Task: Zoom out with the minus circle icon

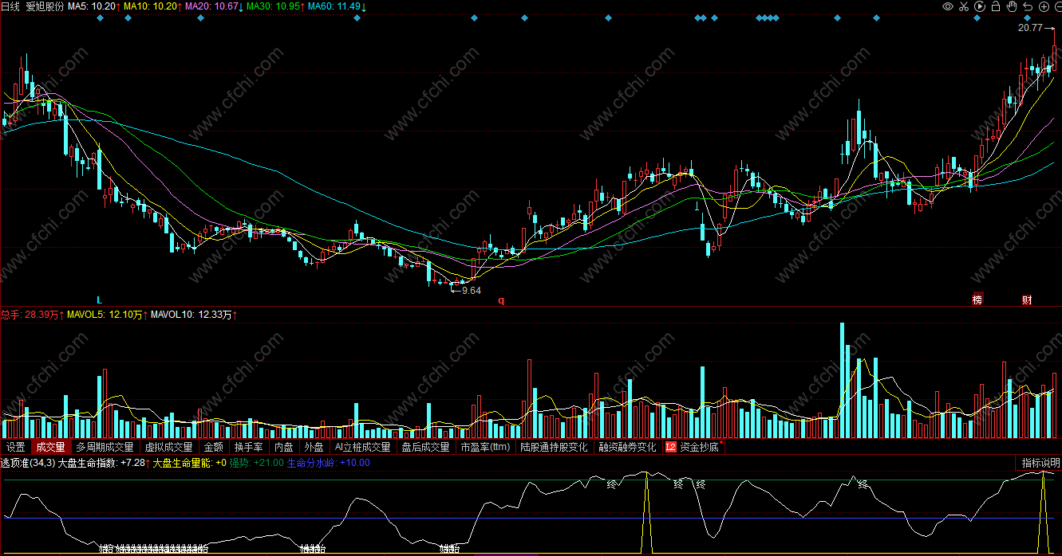Action: 1056,6
